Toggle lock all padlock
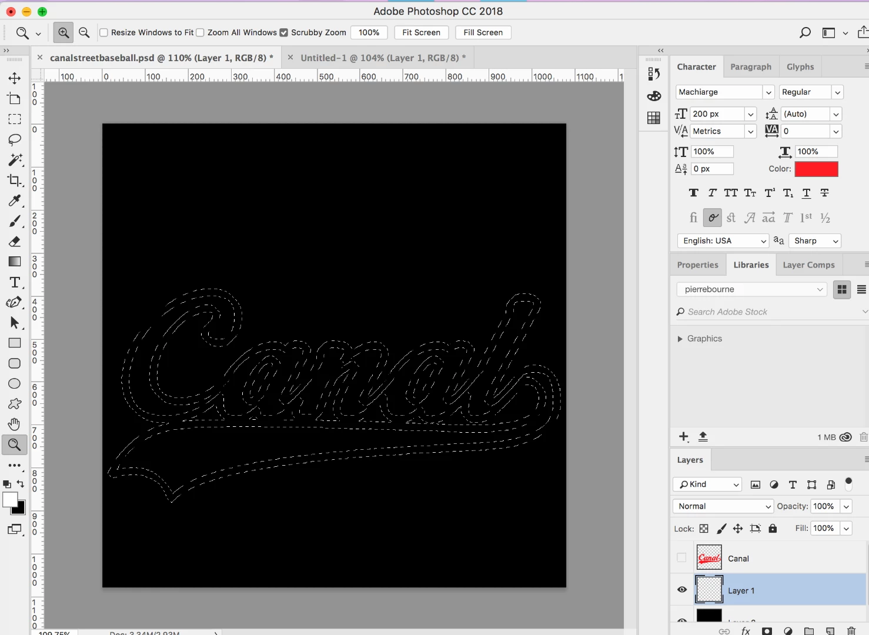The height and width of the screenshot is (635, 869). pos(773,529)
